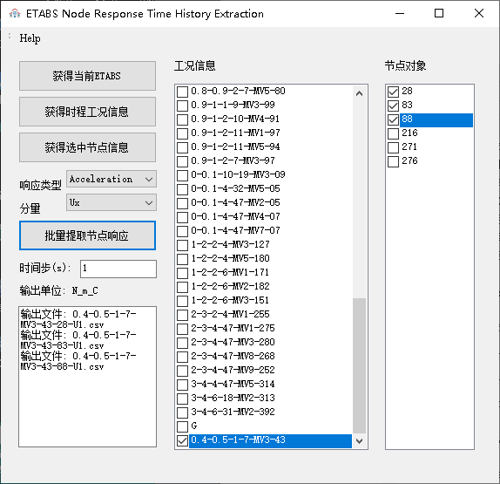This screenshot has height=484, width=500.
Task: Close the ETABS extraction window
Action: [478, 13]
